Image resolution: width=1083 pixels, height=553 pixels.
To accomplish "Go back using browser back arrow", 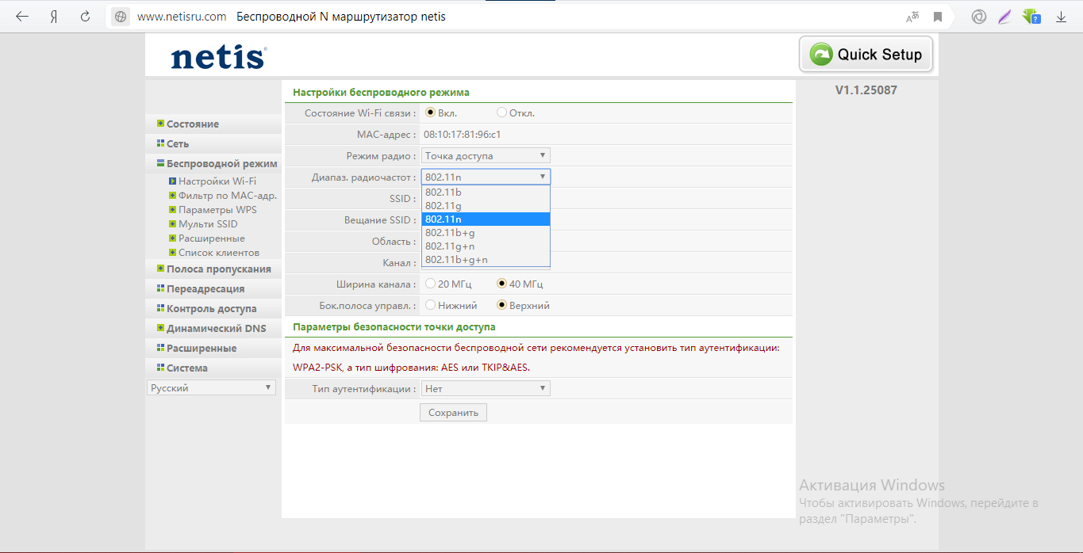I will pos(22,17).
